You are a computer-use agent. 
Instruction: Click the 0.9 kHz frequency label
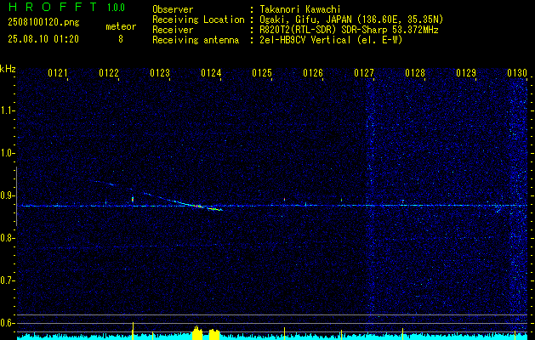(x=7, y=195)
